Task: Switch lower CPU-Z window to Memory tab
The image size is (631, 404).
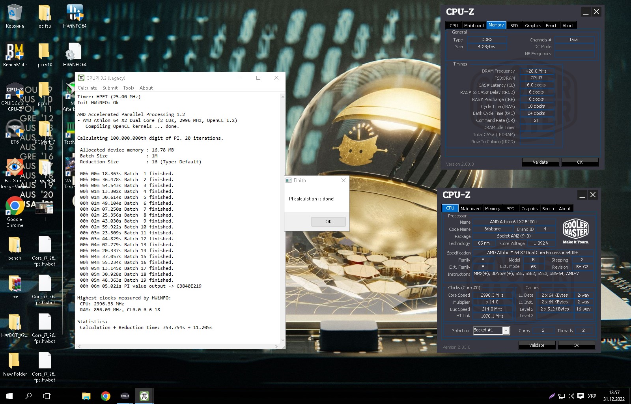Action: pyautogui.click(x=493, y=209)
